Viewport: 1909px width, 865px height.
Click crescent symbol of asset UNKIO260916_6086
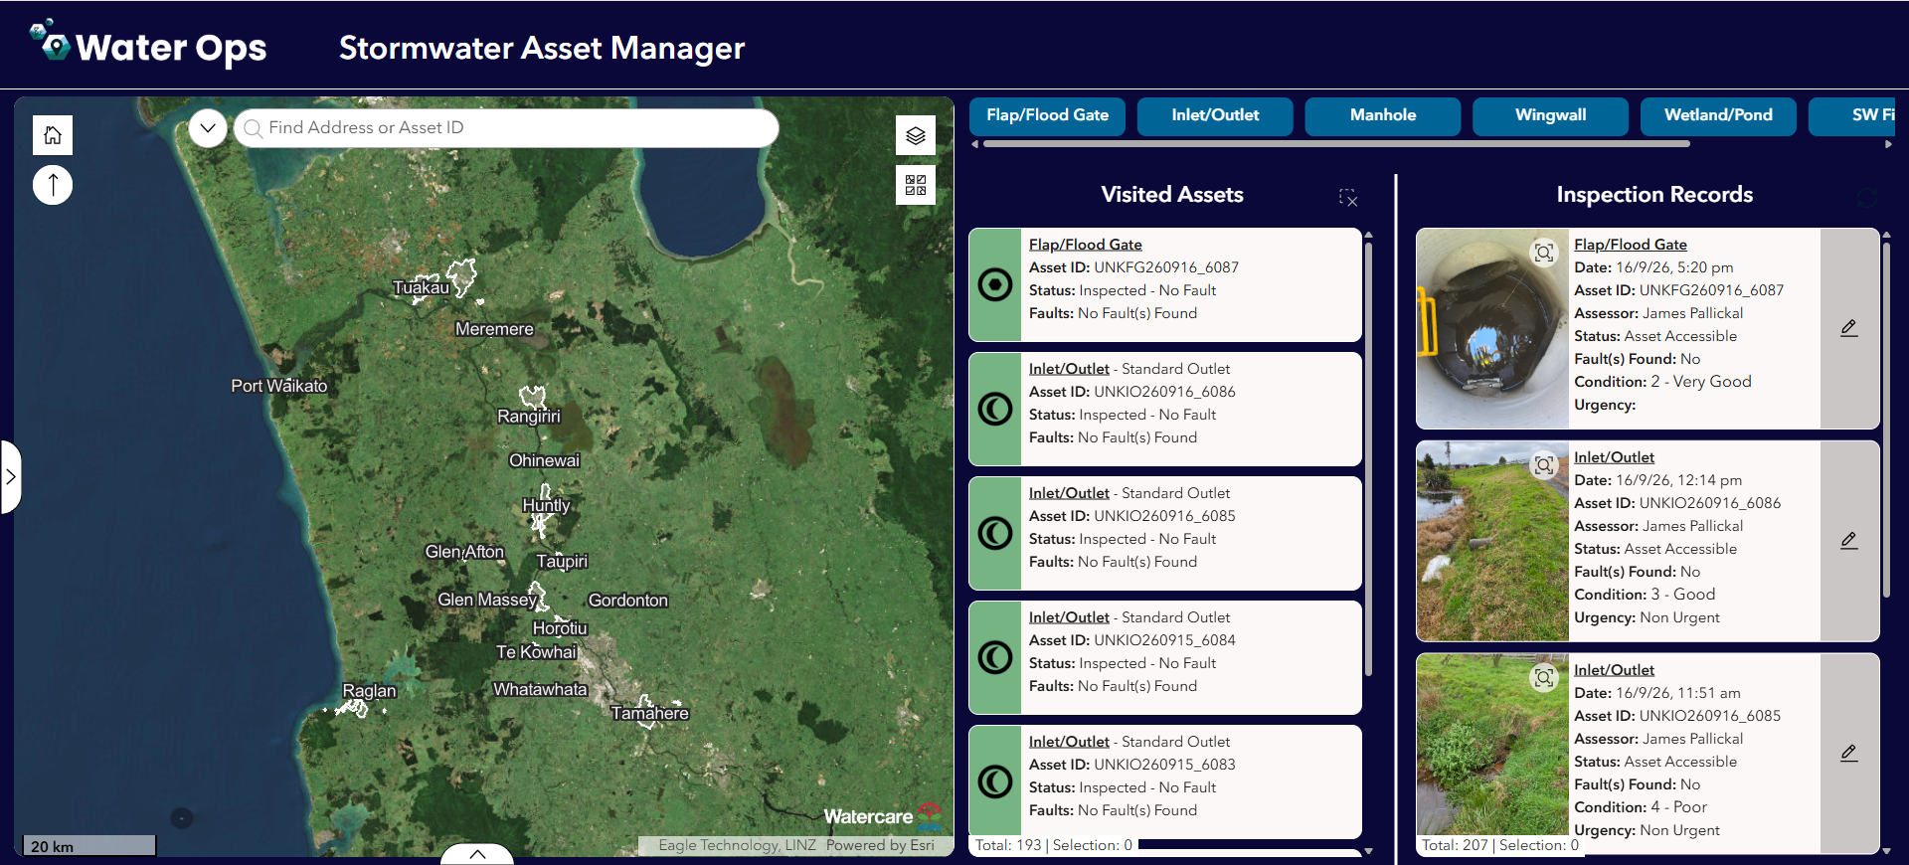(995, 409)
